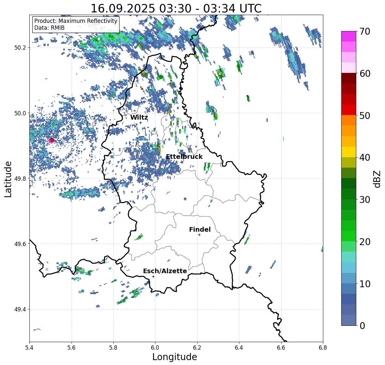The width and height of the screenshot is (385, 365).
Task: Click the 0 value on the colorbar
Action: 362,326
